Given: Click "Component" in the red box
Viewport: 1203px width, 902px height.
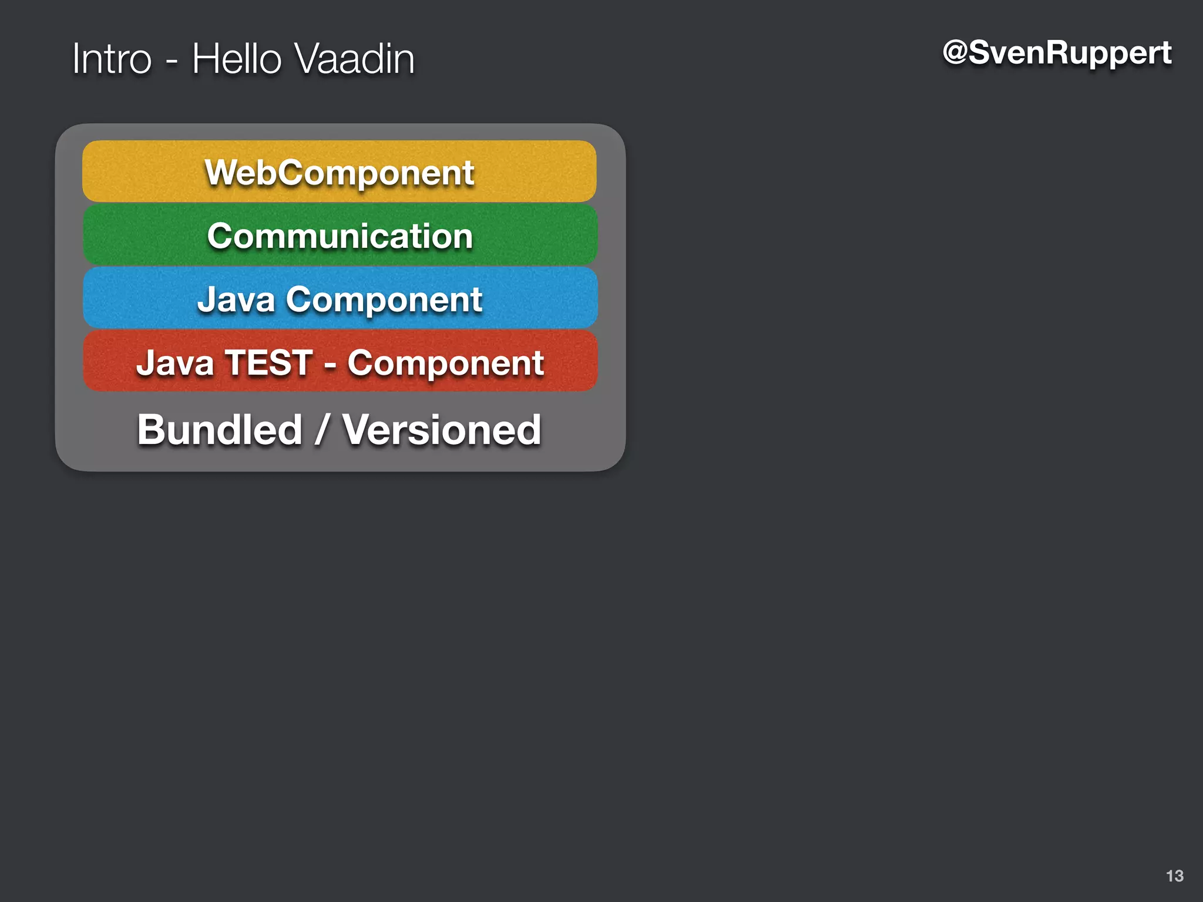Looking at the screenshot, I should pyautogui.click(x=445, y=362).
